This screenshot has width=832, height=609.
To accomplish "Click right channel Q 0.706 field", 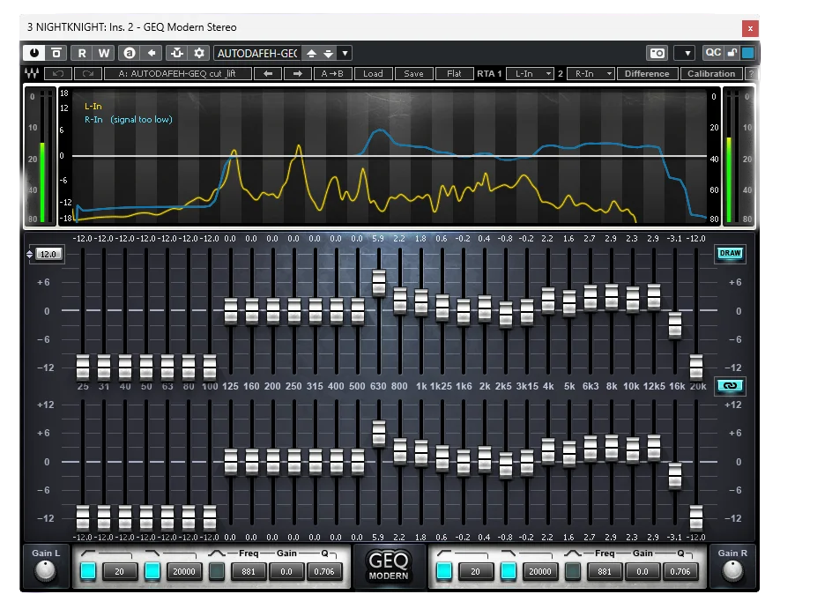I will click(680, 571).
